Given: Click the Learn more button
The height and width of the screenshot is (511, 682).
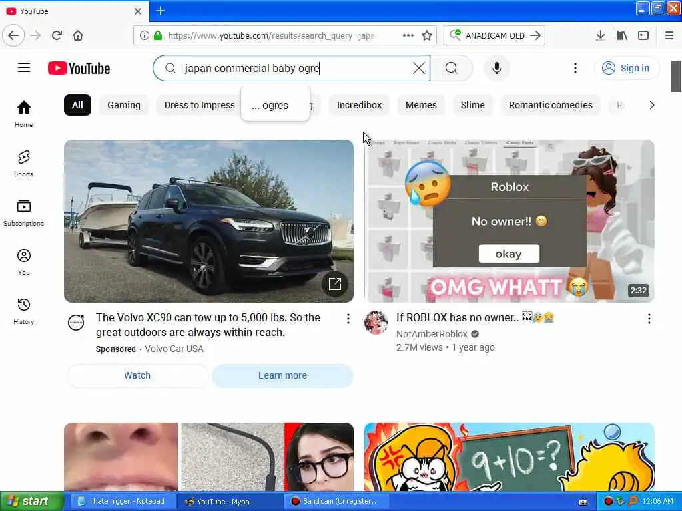Looking at the screenshot, I should [x=282, y=375].
